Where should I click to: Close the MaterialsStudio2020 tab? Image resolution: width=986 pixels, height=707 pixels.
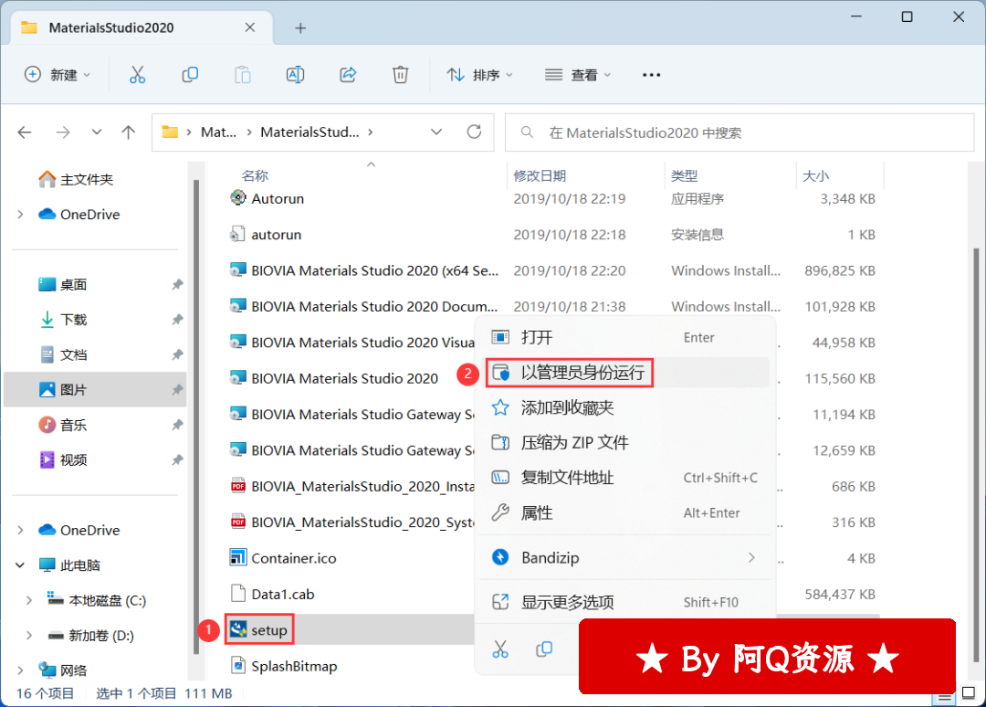coord(249,27)
